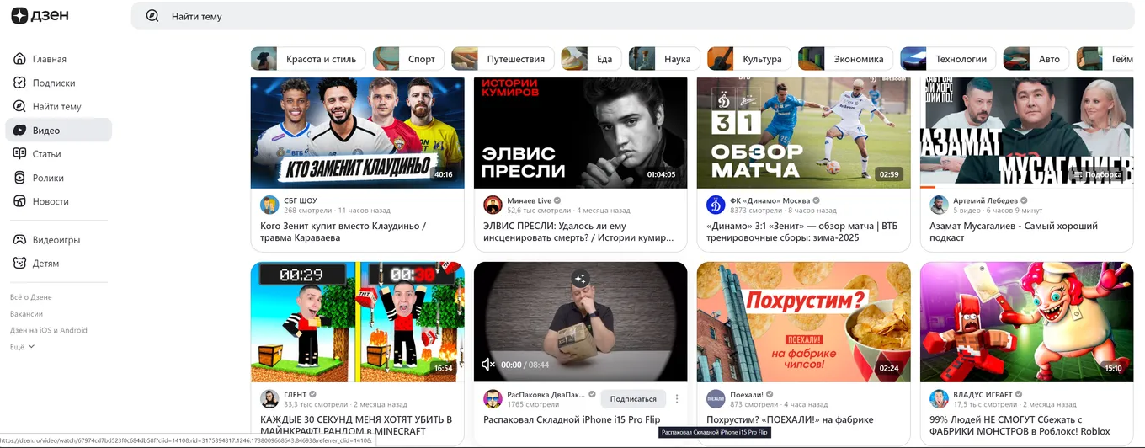The height and width of the screenshot is (448, 1145).
Task: Open the Minecraft 16:54 video thumbnail
Action: tap(357, 322)
